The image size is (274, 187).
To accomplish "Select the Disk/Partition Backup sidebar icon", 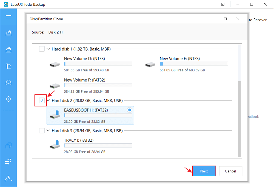I will coord(8,33).
